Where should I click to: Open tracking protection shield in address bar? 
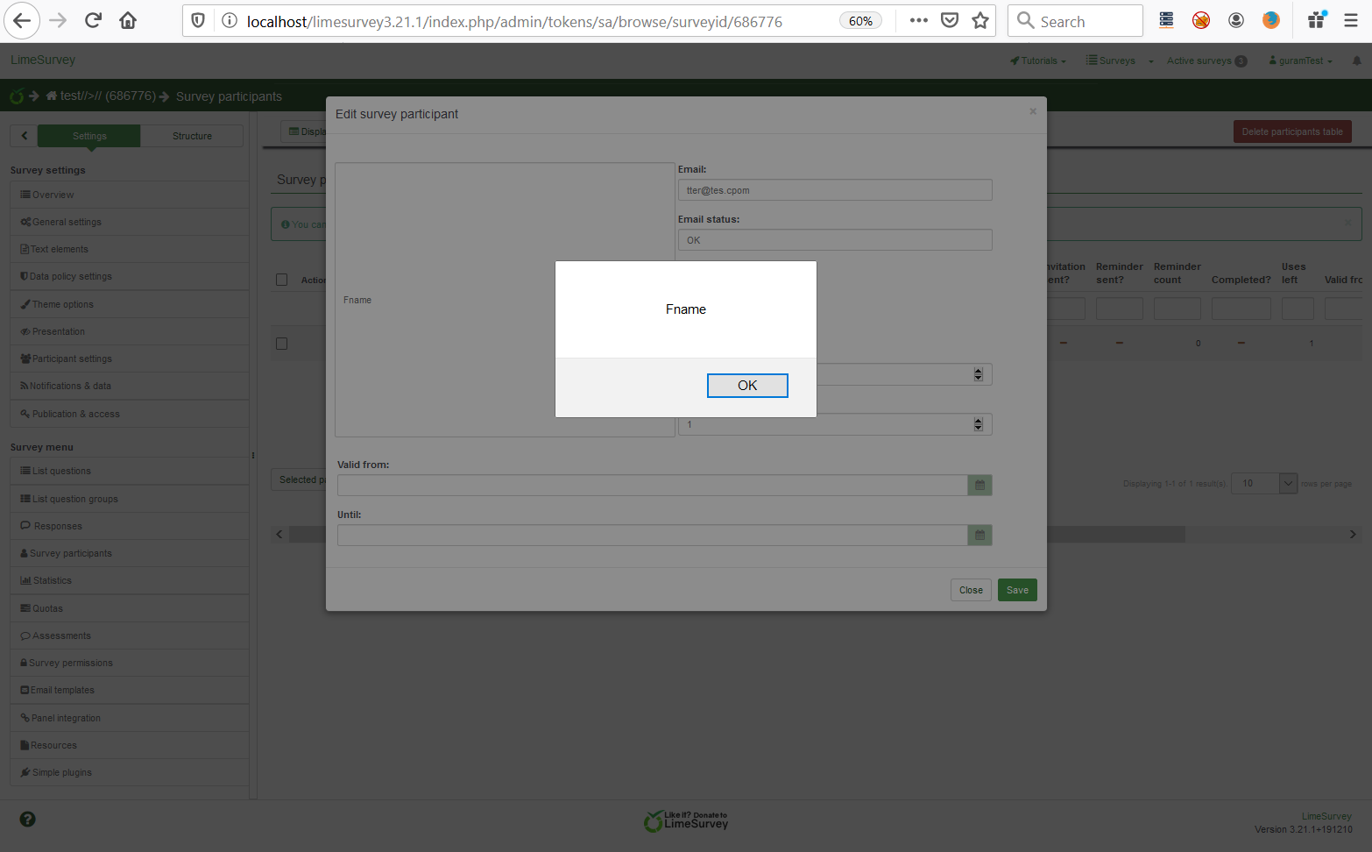pos(198,21)
